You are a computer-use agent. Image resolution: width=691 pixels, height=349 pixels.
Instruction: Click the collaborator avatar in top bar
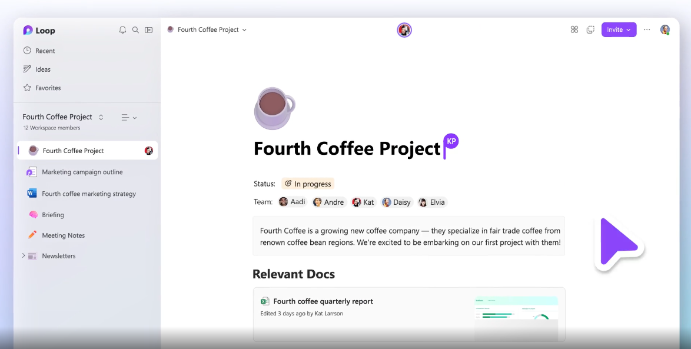pyautogui.click(x=404, y=30)
